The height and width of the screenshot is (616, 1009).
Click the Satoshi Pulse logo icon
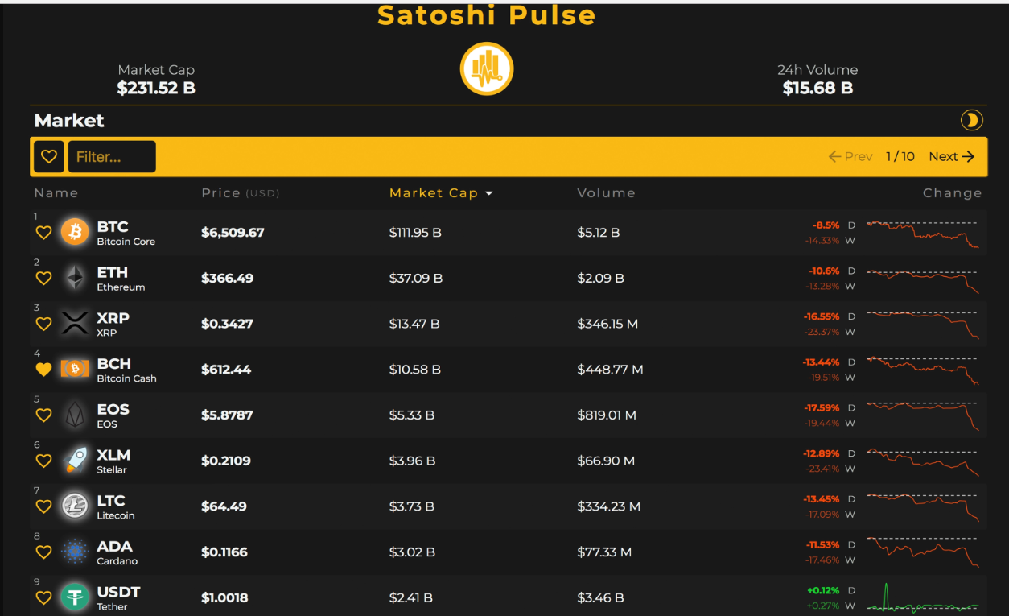pos(486,68)
